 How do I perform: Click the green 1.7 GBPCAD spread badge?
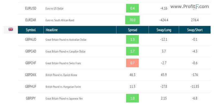click(132, 51)
